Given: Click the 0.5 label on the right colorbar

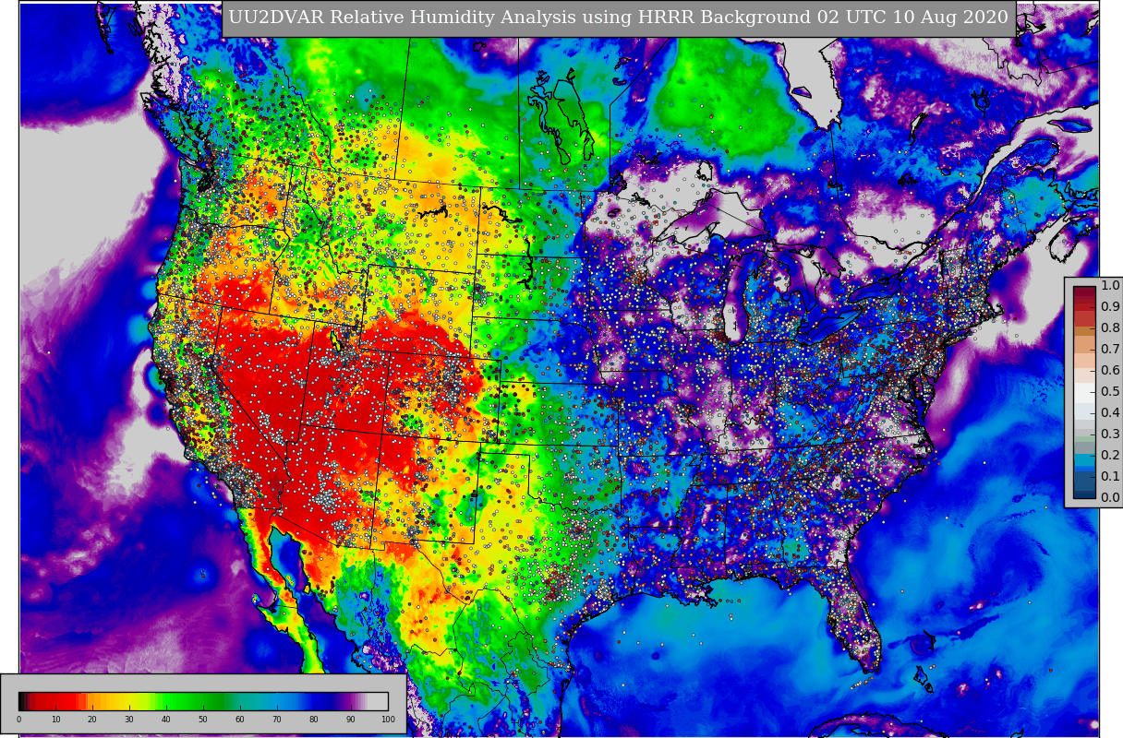Looking at the screenshot, I should pos(1110,392).
